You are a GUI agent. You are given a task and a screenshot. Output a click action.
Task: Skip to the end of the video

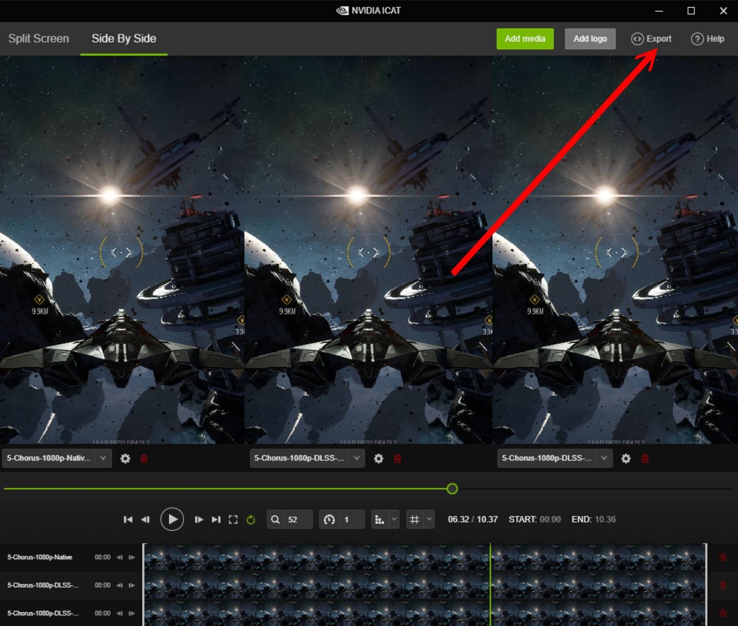[216, 519]
